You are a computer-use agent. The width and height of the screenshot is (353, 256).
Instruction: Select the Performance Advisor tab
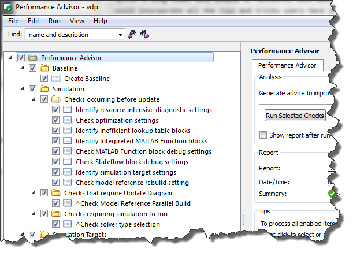click(287, 65)
